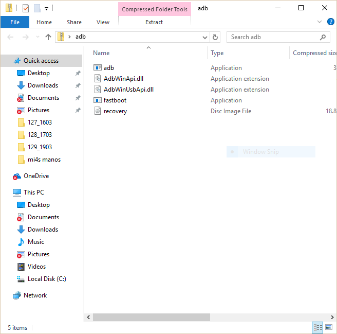Switch to the View ribbon tab
Screen dimensions: 337x334
[x=103, y=22]
